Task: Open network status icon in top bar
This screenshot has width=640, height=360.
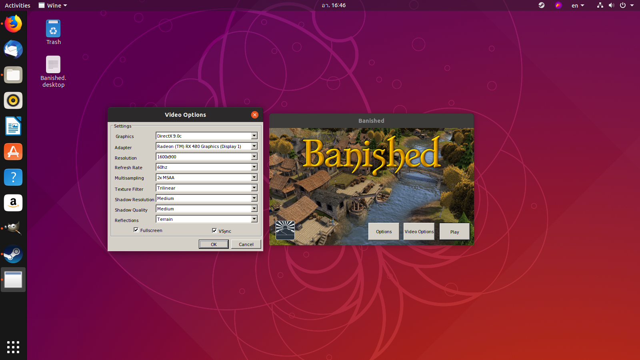Action: [600, 5]
